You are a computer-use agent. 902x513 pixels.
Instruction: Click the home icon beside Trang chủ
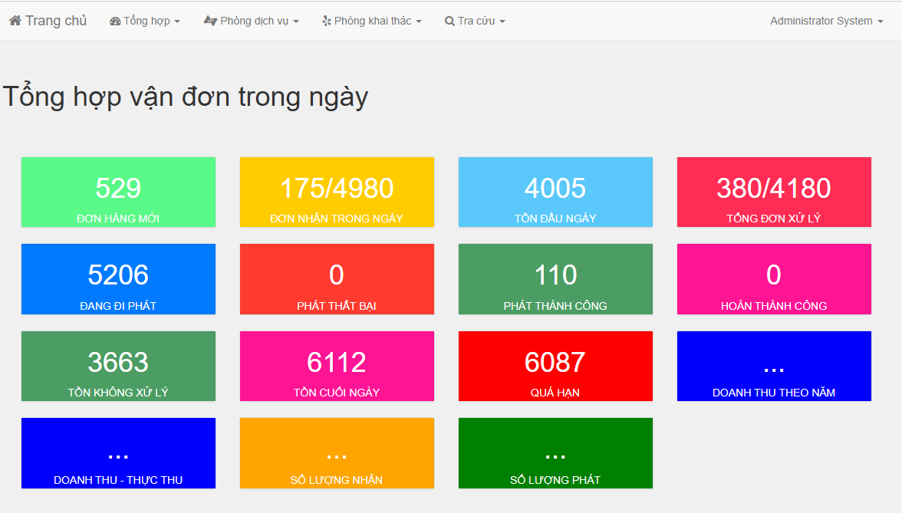[15, 21]
